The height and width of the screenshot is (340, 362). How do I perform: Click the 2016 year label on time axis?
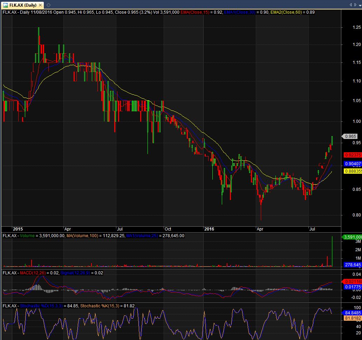click(209, 229)
